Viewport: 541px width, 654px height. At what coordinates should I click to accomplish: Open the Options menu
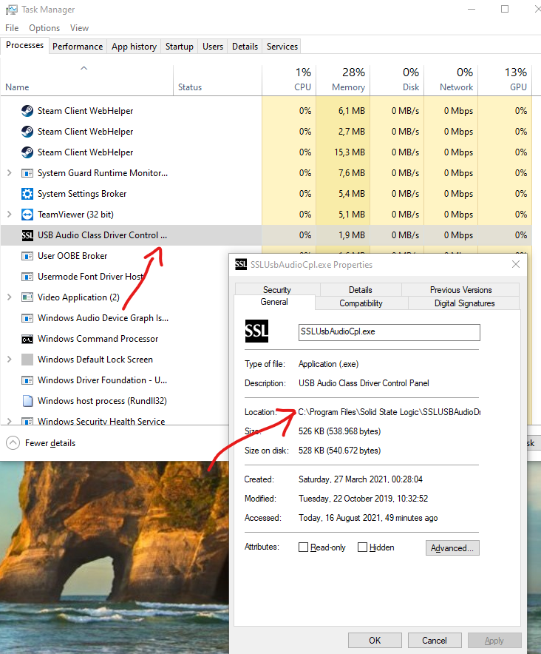coord(44,28)
